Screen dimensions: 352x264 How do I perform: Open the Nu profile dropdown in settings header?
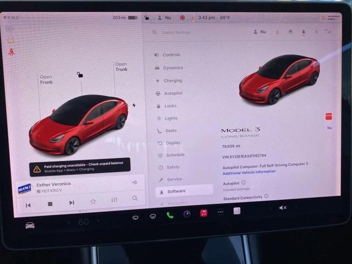[260, 32]
